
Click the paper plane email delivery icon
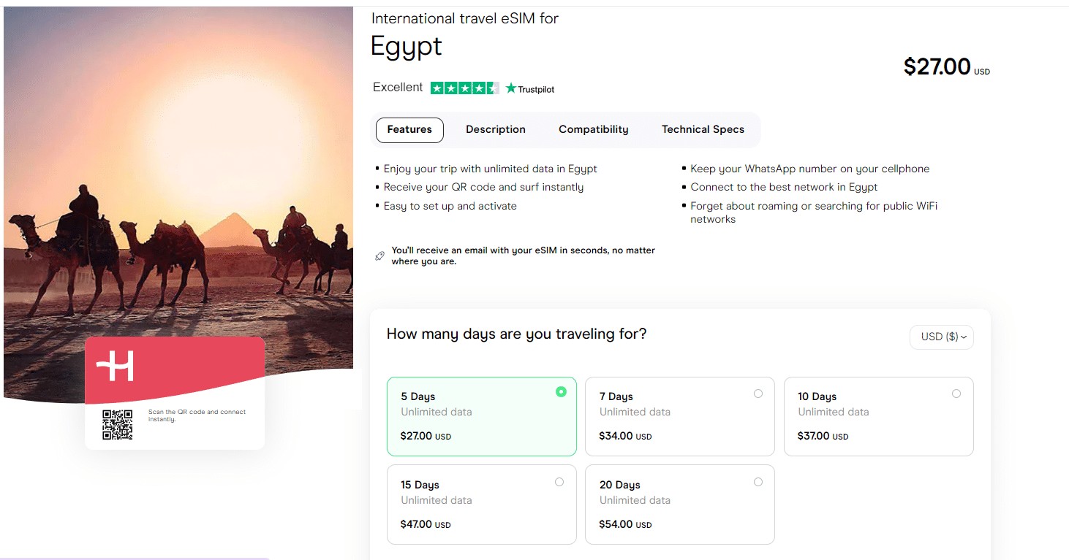(379, 255)
